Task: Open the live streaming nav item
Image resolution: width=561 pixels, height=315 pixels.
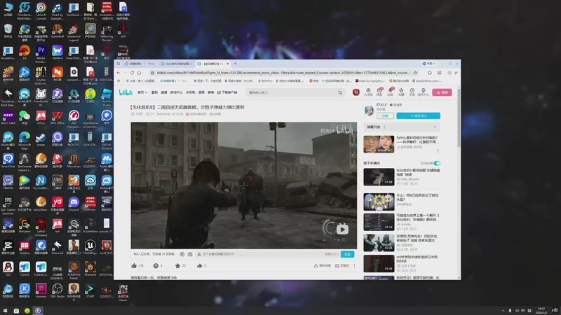Action: click(x=164, y=92)
